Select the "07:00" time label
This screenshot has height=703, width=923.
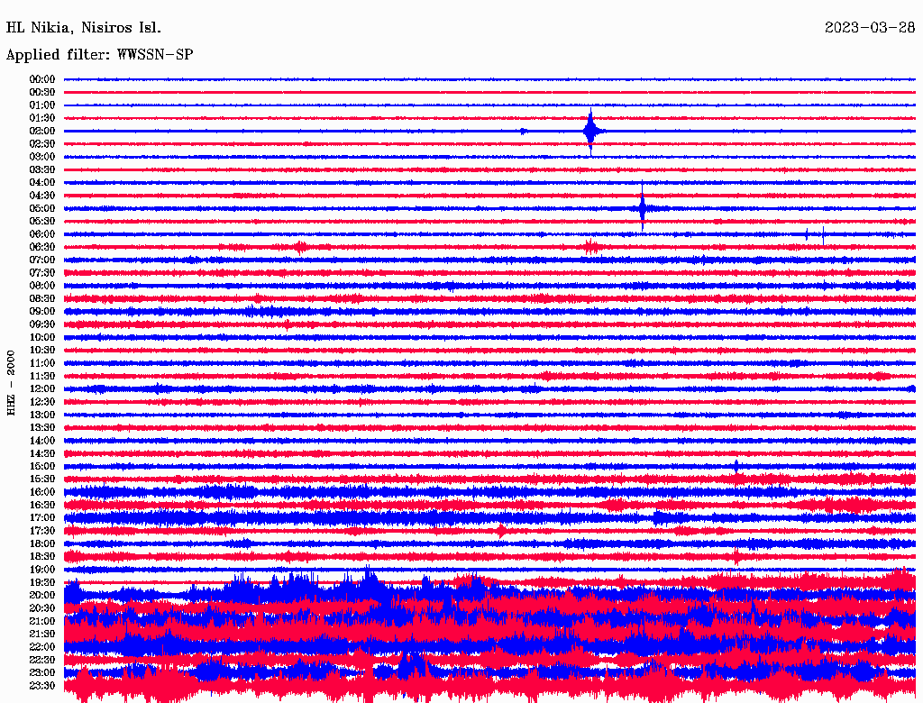[41, 260]
